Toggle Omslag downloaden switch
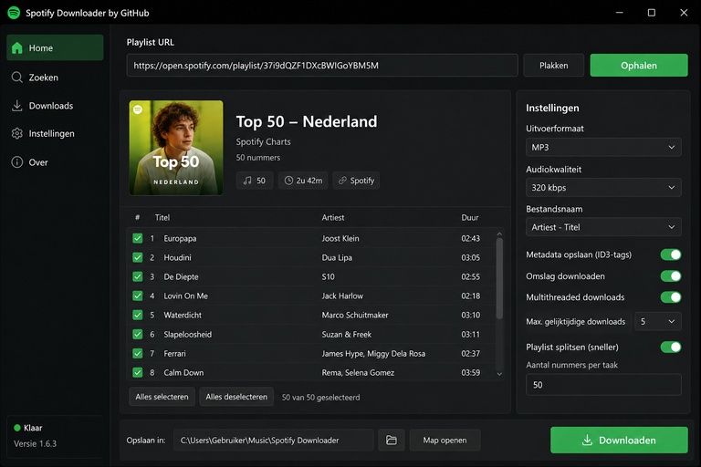701x467 pixels. tap(671, 275)
